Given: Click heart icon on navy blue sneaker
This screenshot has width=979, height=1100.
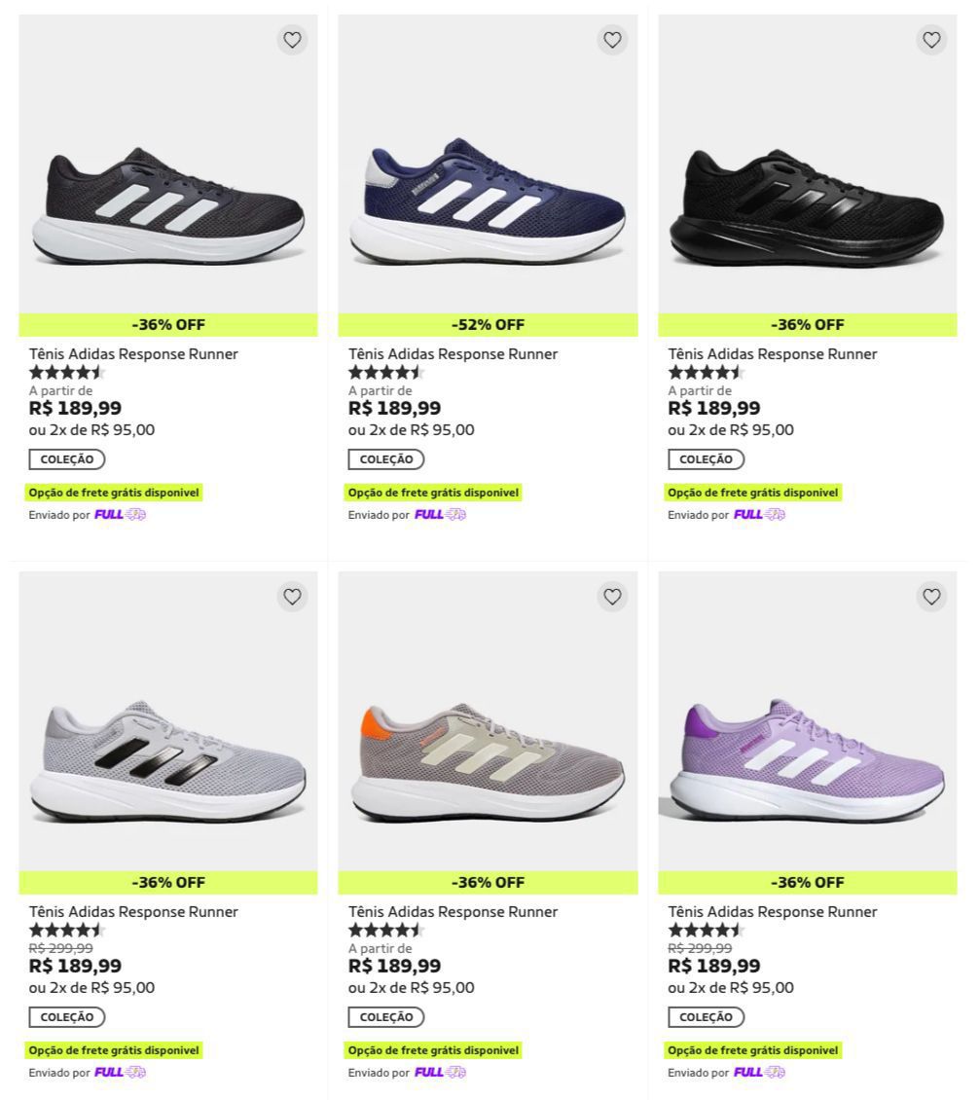Looking at the screenshot, I should tap(612, 40).
